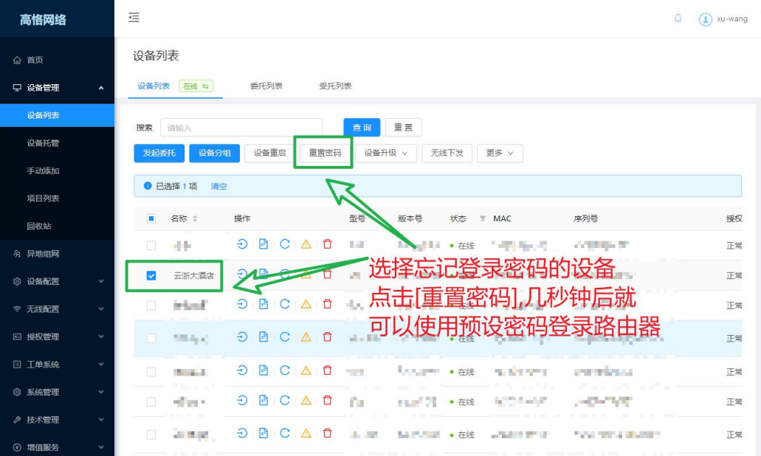
Task: Click the xu-wang user avatar icon
Action: [706, 19]
